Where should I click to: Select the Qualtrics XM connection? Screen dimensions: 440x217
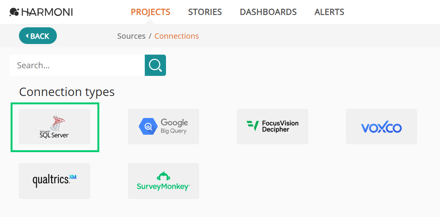(x=55, y=181)
